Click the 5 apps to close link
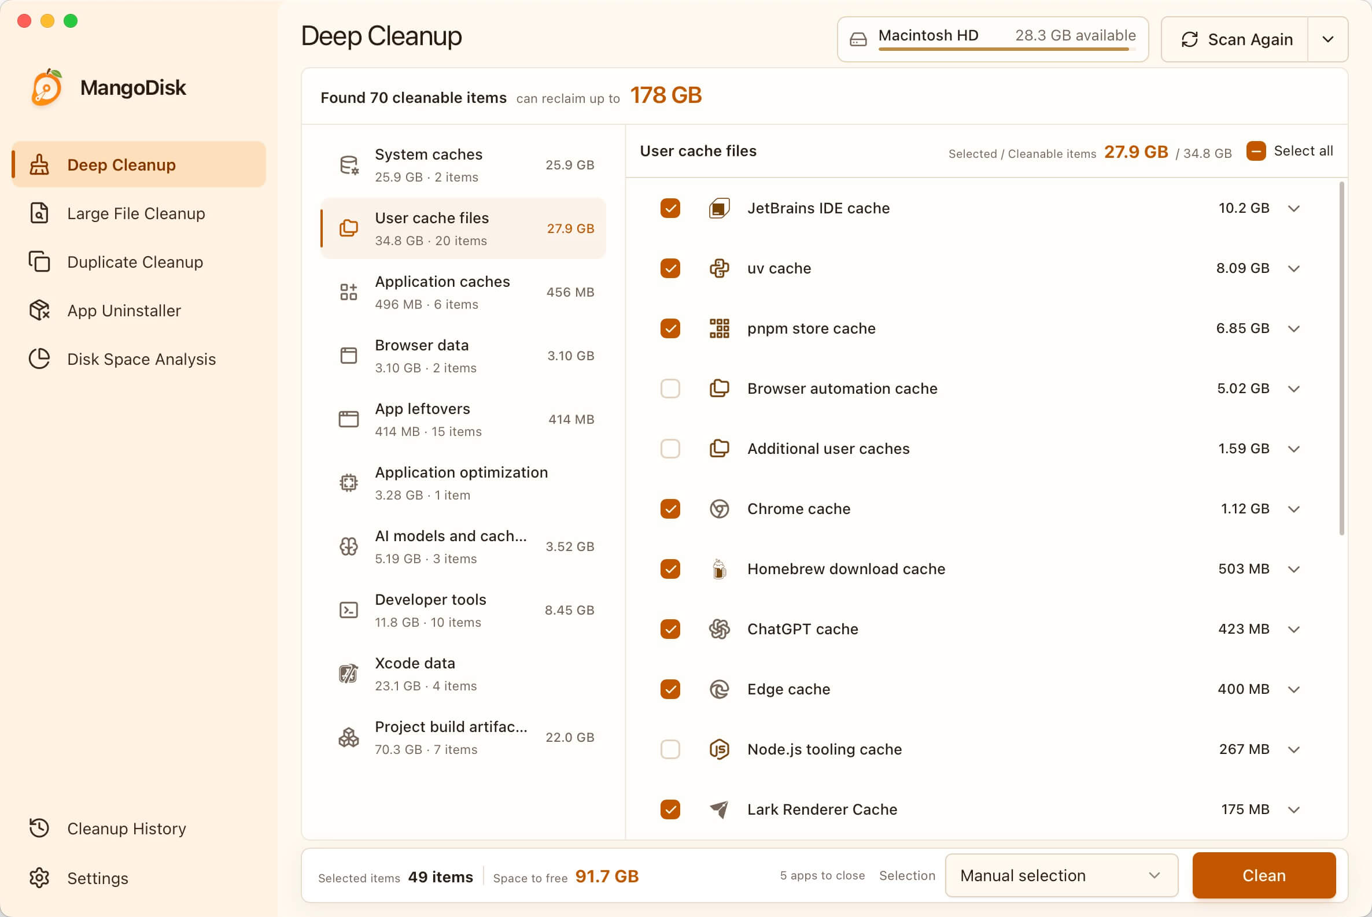 pos(822,875)
